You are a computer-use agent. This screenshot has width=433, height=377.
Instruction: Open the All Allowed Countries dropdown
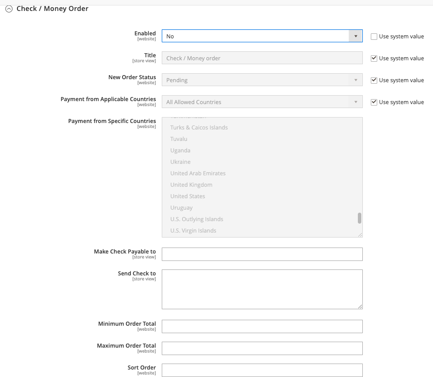coord(262,102)
